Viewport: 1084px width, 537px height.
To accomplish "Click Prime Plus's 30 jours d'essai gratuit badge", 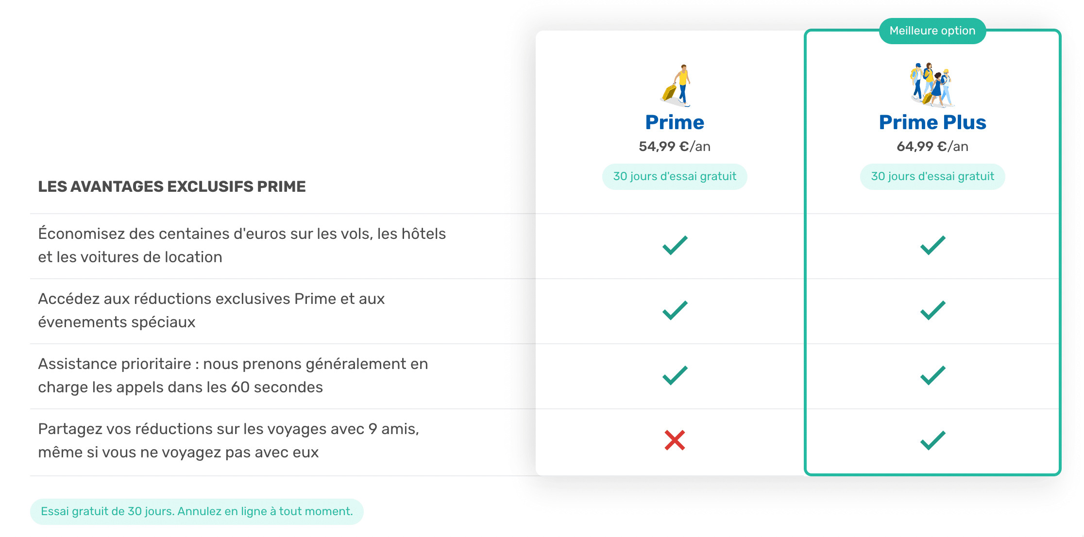I will coord(932,176).
